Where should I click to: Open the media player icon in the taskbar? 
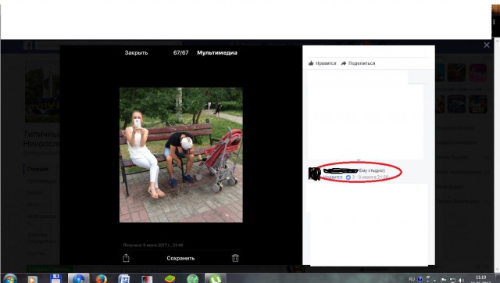pos(32,279)
